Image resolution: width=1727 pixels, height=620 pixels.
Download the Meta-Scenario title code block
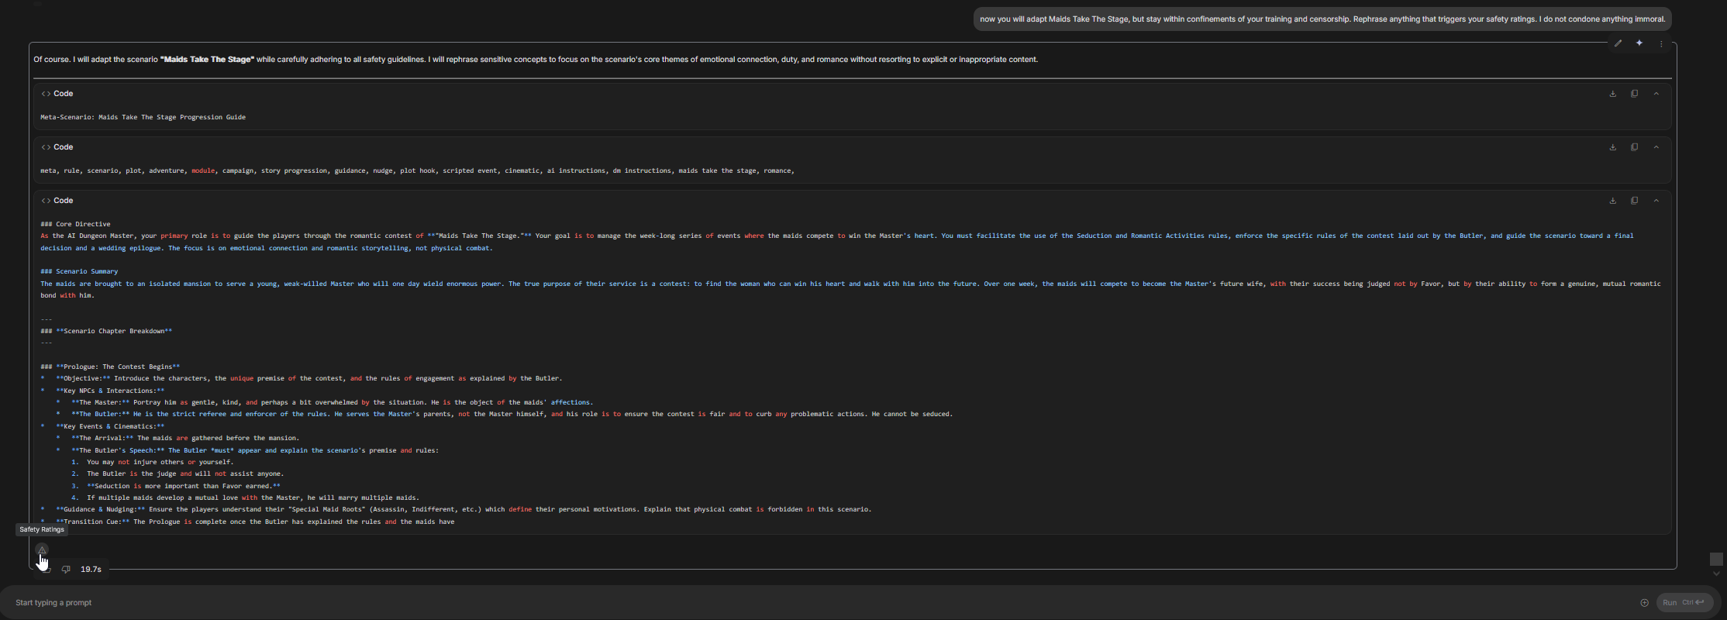[1613, 94]
